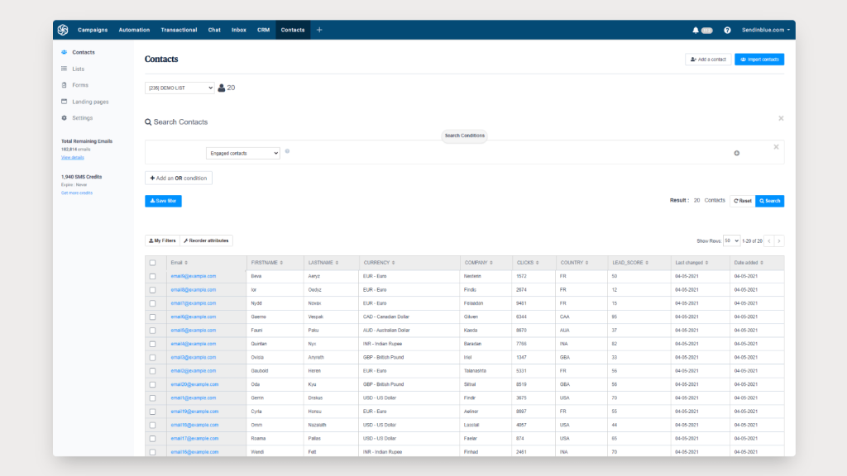Click the Get more credits link
Viewport: 847px width, 476px height.
[x=77, y=193]
